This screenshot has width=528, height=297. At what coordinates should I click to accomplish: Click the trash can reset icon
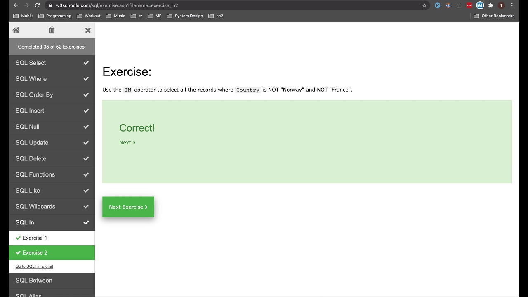click(52, 30)
